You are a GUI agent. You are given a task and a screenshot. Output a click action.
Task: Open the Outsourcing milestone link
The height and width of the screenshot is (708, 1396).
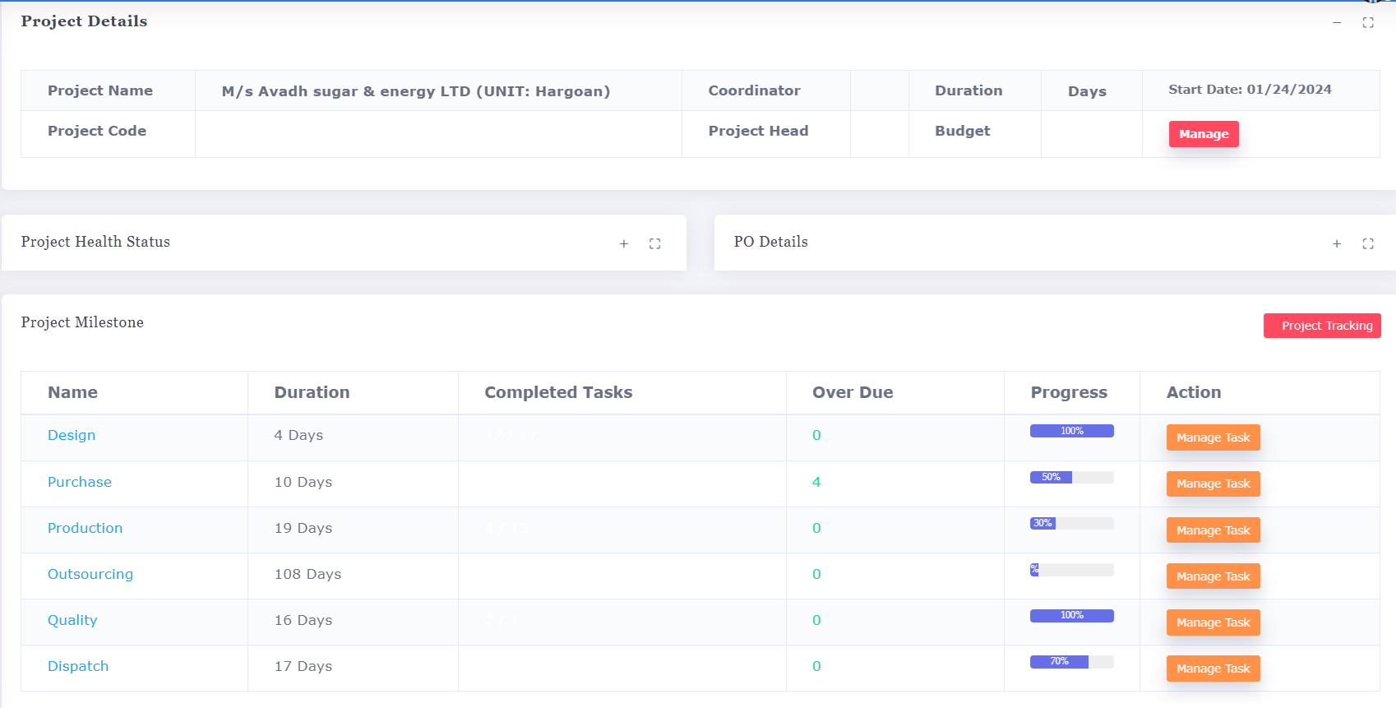[90, 574]
